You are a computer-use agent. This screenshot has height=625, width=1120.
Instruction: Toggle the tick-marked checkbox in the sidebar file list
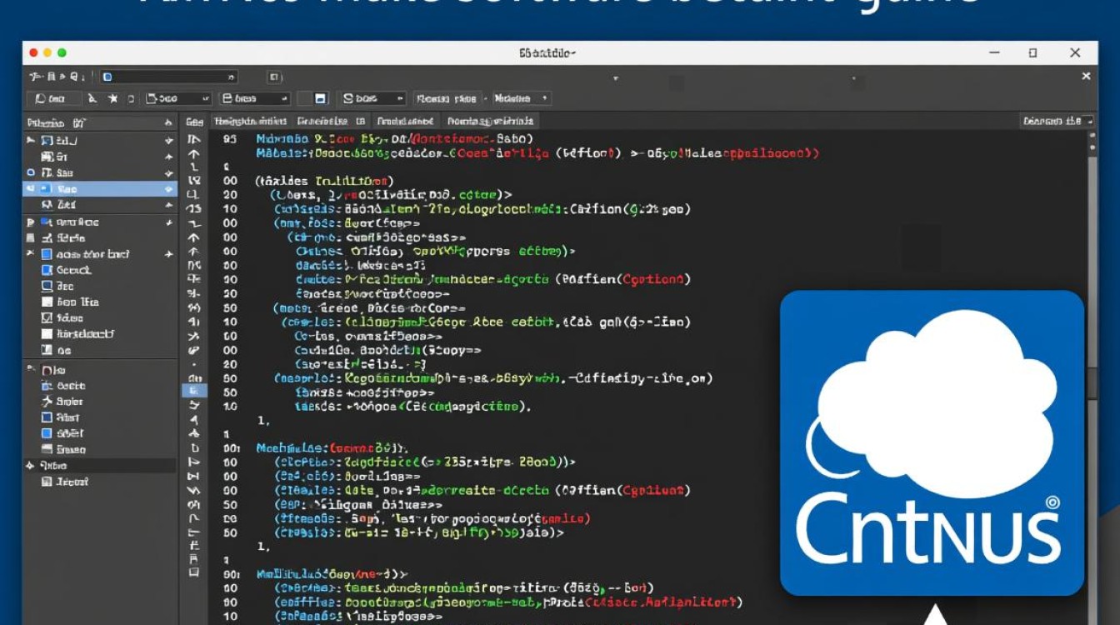pos(47,318)
